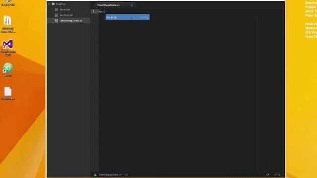Screen dimensions: 317x178
Task: Place cursor in the 'usi' text on line 1
Action: click(x=102, y=12)
